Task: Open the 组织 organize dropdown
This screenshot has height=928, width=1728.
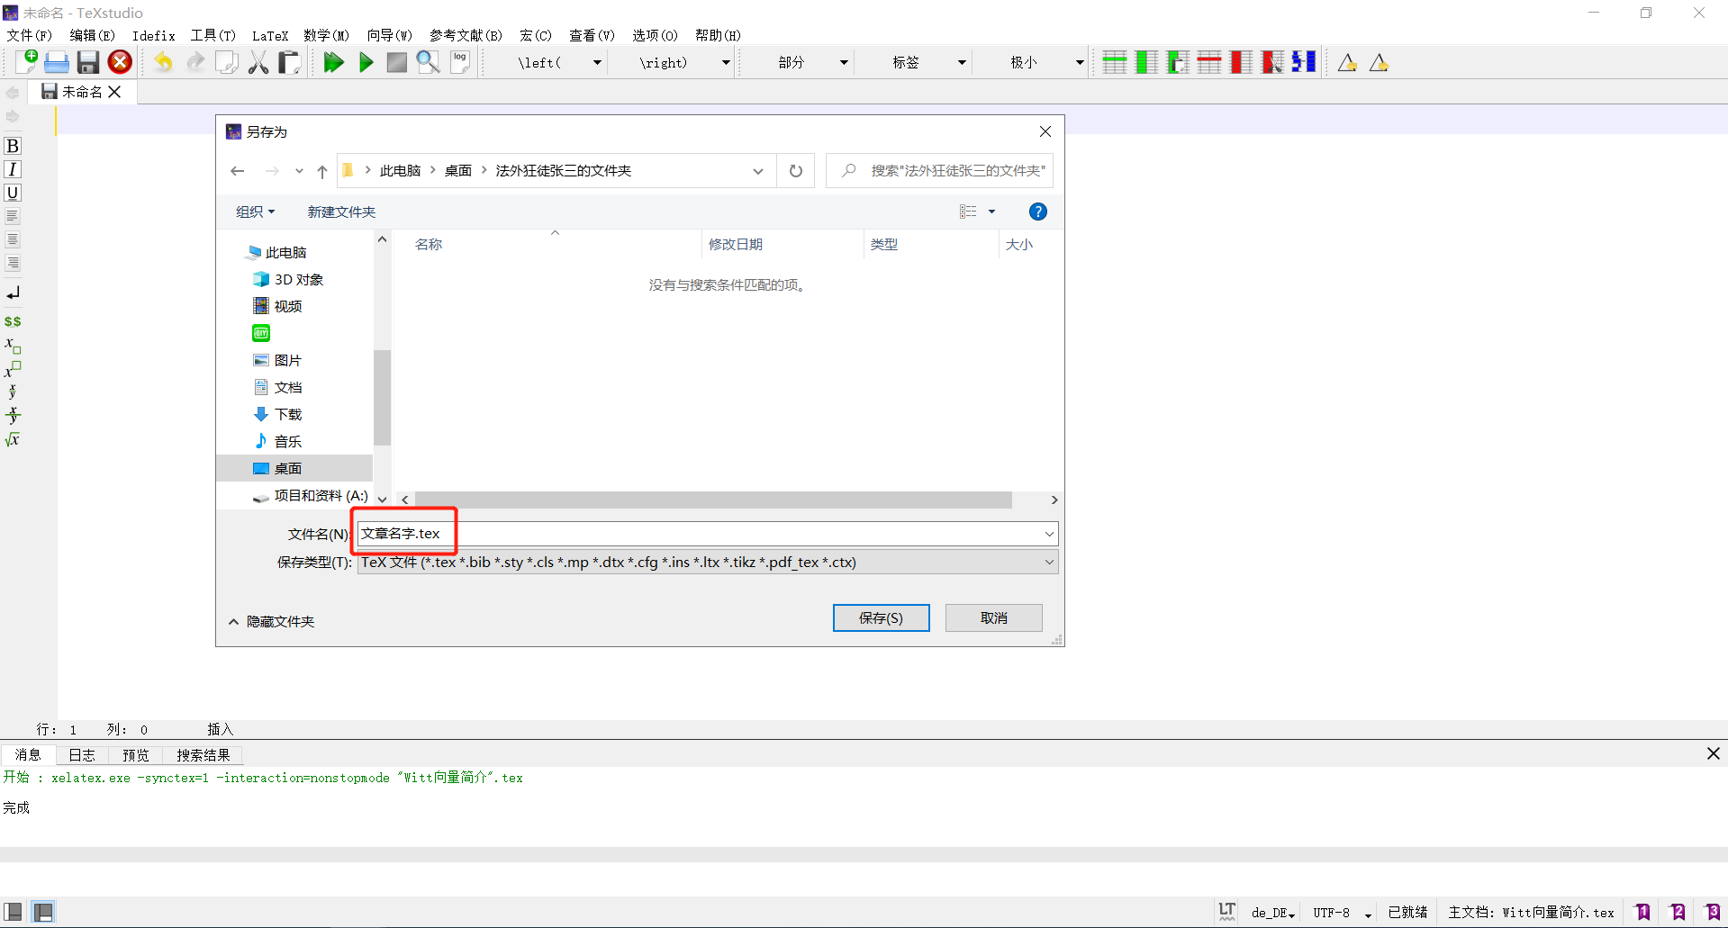Action: tap(255, 212)
